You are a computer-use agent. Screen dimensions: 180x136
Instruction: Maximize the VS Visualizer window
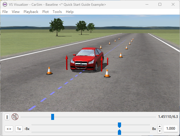coord(160,4)
